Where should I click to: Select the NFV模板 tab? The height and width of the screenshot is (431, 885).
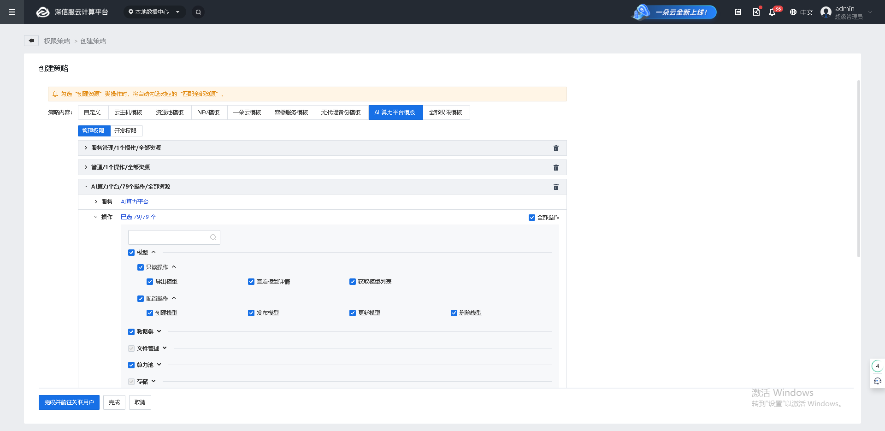[209, 112]
